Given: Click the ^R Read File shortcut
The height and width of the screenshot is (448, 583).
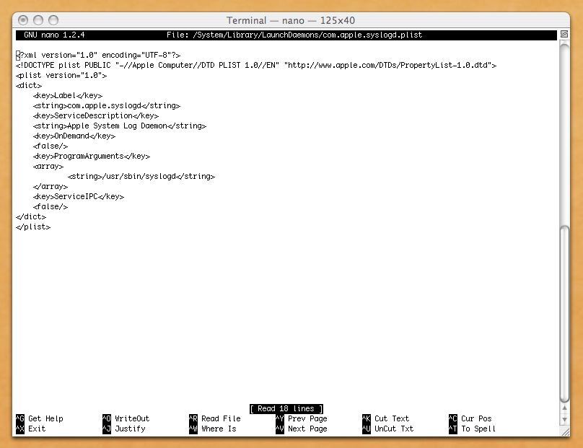Looking at the screenshot, I should [x=215, y=418].
